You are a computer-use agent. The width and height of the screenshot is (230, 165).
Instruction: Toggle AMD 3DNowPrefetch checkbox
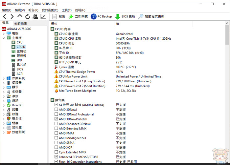56,119
